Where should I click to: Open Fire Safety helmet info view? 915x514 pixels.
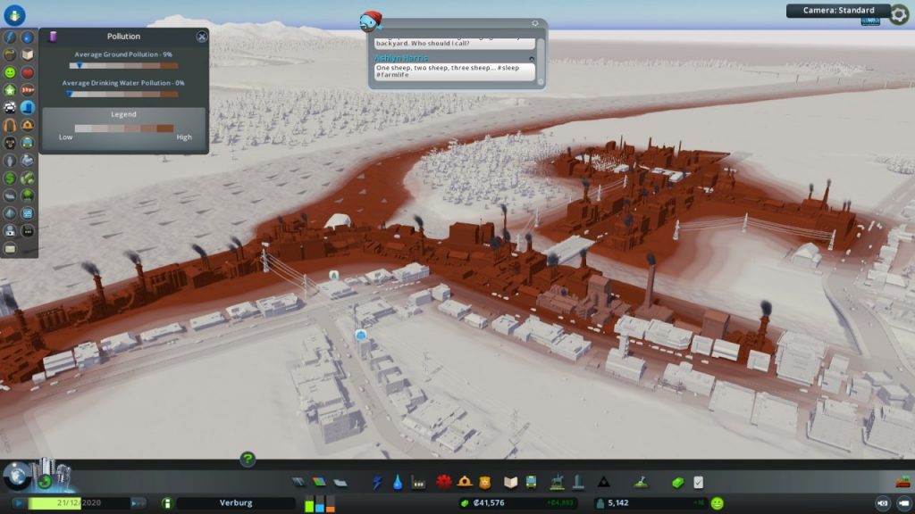(28, 125)
